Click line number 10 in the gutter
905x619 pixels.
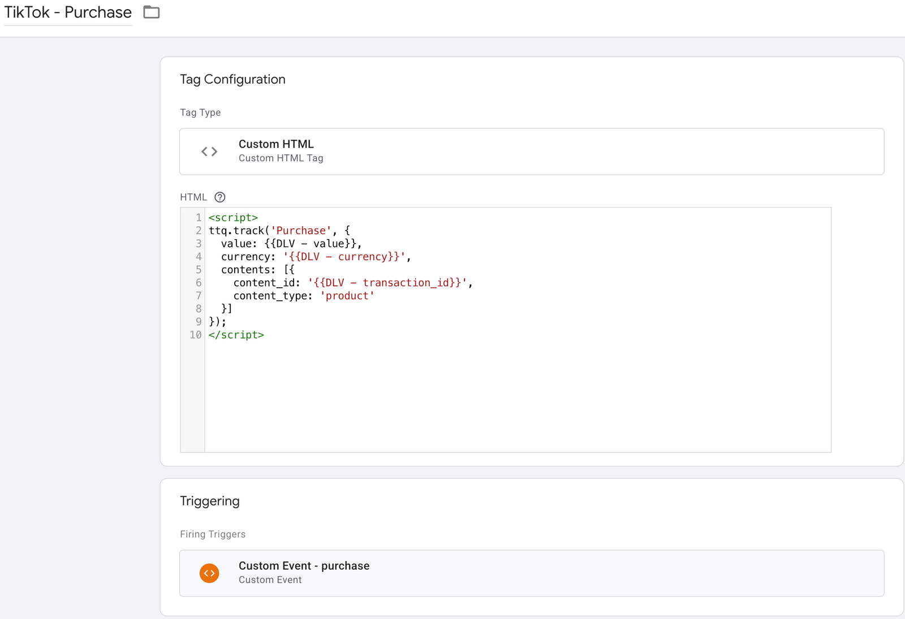[196, 335]
